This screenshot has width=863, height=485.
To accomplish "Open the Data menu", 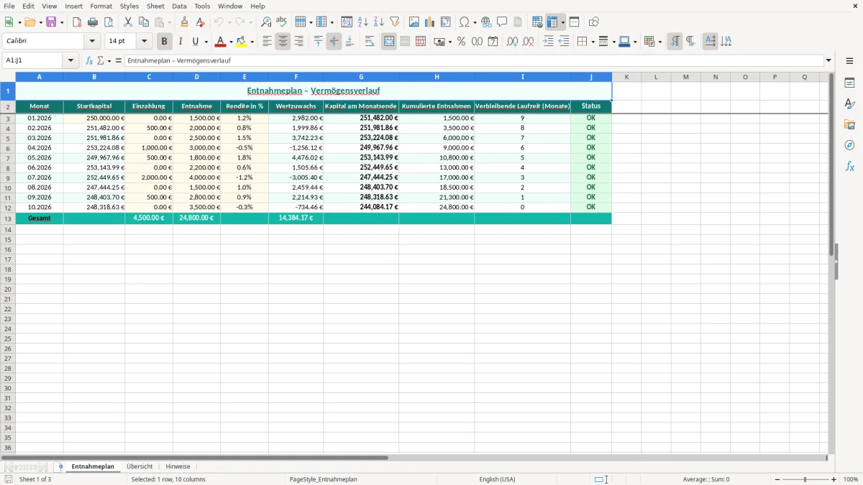I will [x=179, y=6].
